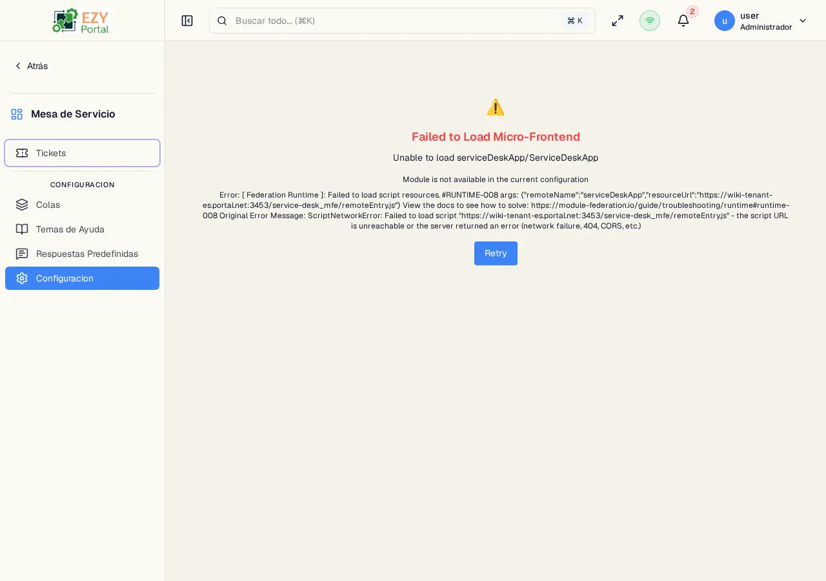Click the Retry button

pos(496,253)
